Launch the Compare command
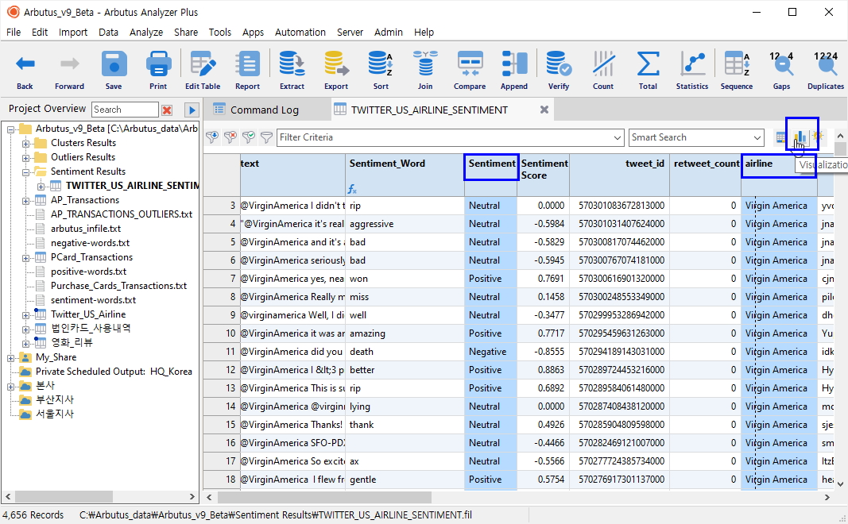The image size is (848, 524). tap(470, 64)
